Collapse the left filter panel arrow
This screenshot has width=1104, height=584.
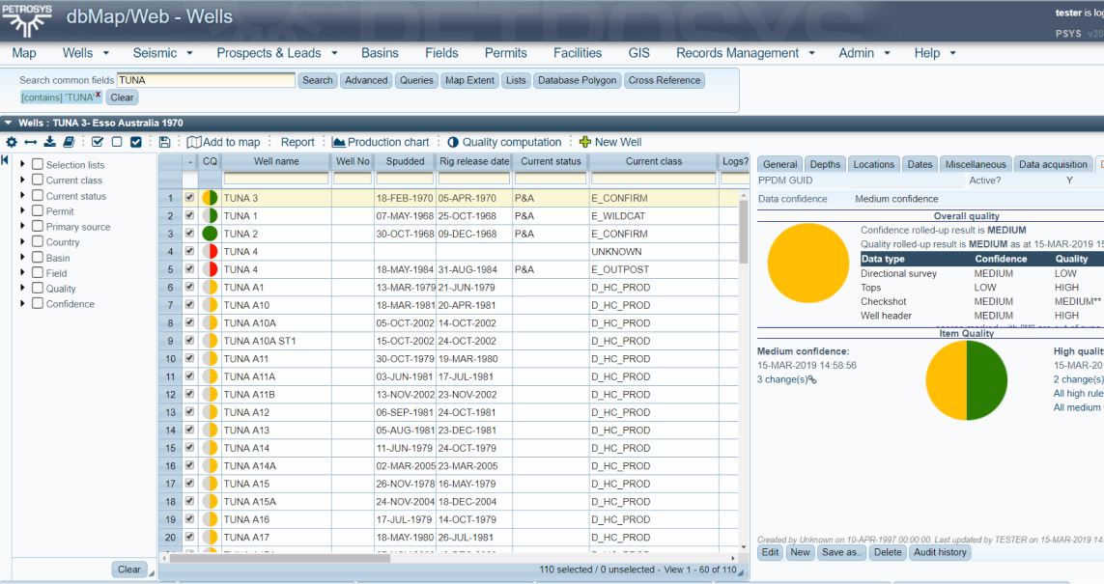6,160
